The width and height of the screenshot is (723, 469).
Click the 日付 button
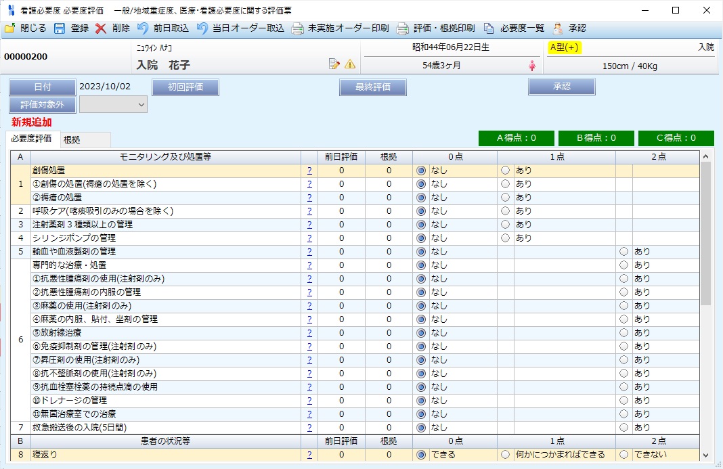pyautogui.click(x=42, y=87)
